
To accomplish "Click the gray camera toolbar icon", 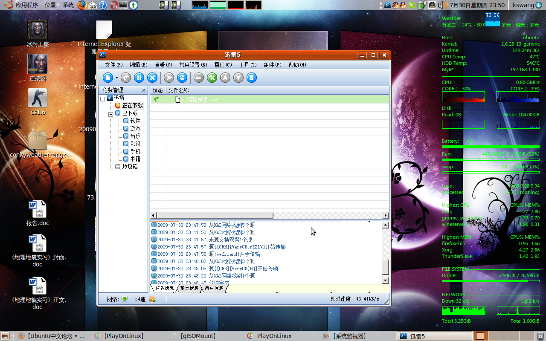I will [199, 78].
